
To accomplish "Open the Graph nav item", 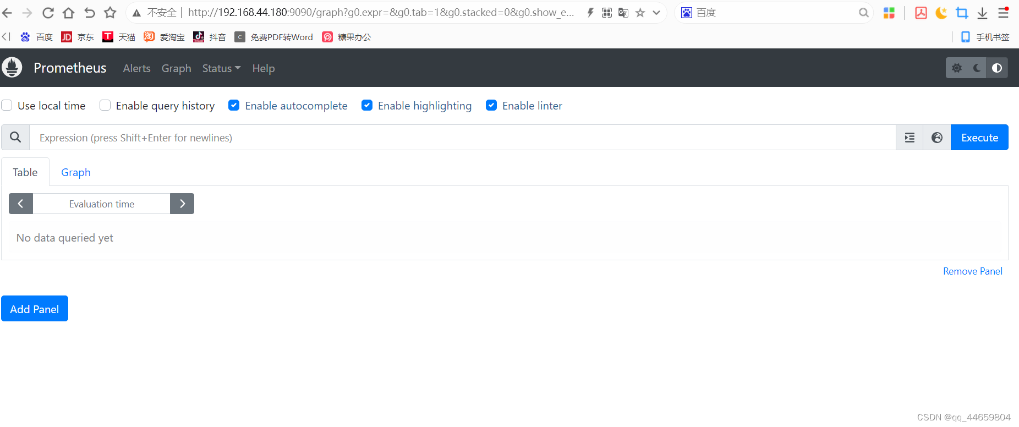I will [x=176, y=68].
